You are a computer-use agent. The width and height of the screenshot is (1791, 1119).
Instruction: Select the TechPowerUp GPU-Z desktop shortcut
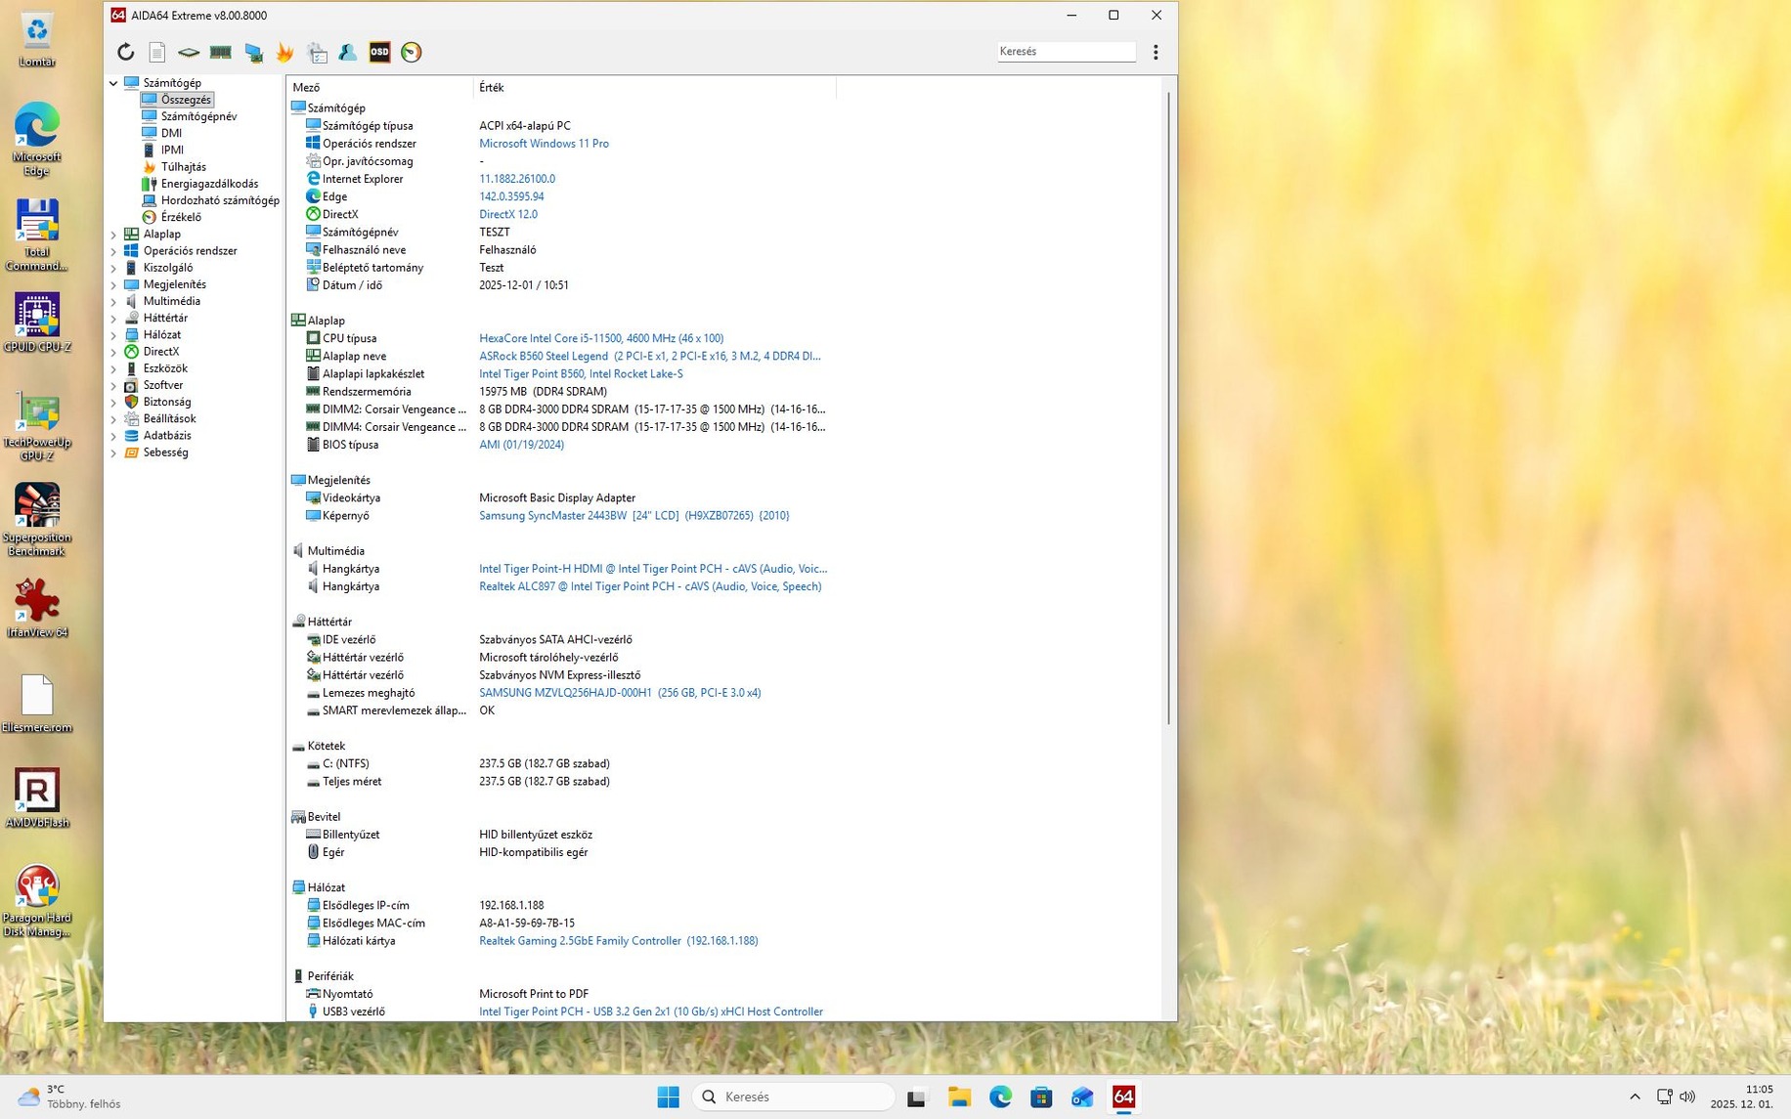[37, 427]
